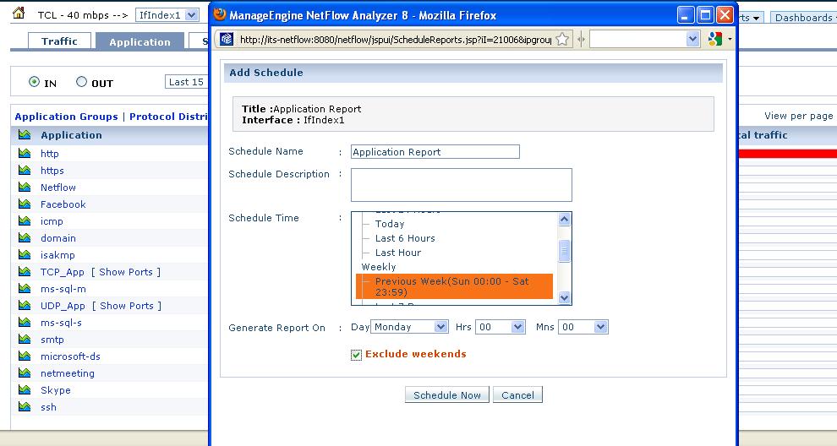The height and width of the screenshot is (446, 837).
Task: Toggle the Exclude weekends checkbox
Action: (356, 355)
